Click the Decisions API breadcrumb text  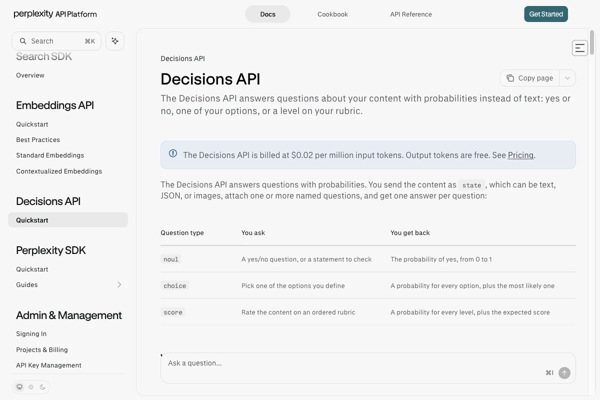click(182, 58)
